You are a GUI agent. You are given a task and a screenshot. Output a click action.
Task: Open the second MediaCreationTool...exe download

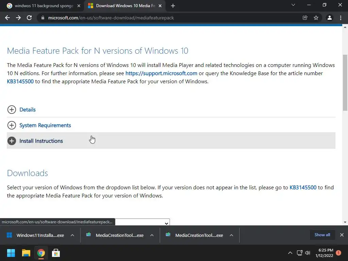195,235
